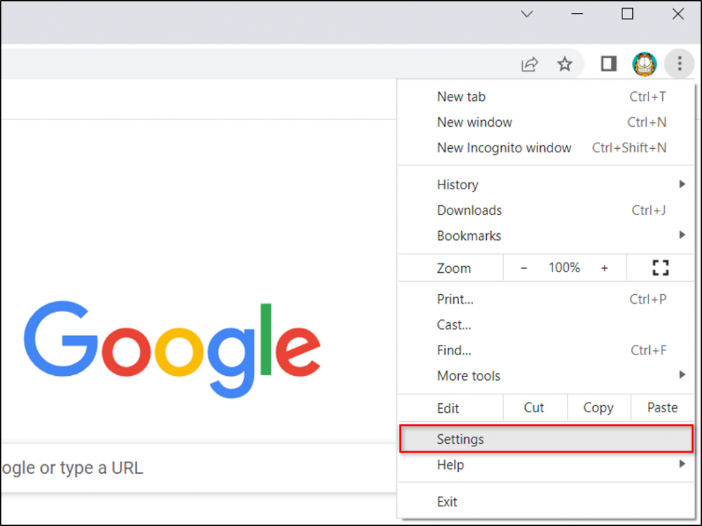Click the Garfield profile avatar
This screenshot has height=526, width=702.
click(x=644, y=63)
